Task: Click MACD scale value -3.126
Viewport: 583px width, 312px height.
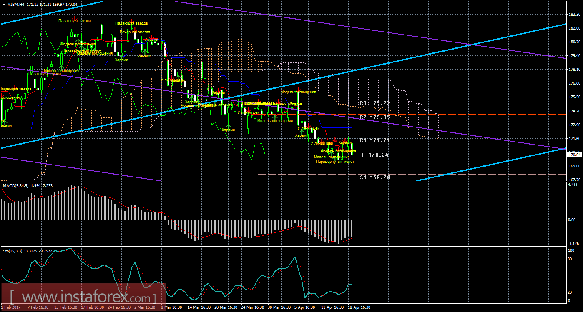Action: (x=574, y=243)
